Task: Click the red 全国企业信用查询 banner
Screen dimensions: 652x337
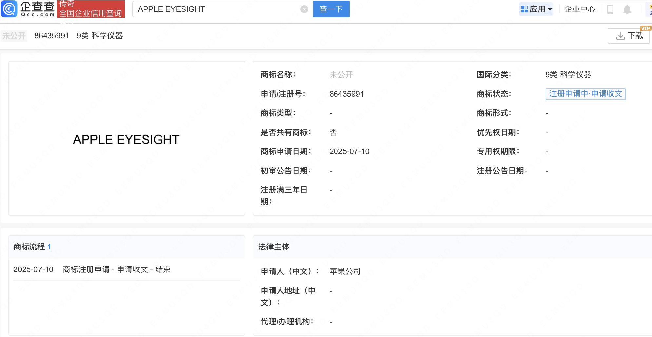Action: [x=91, y=9]
